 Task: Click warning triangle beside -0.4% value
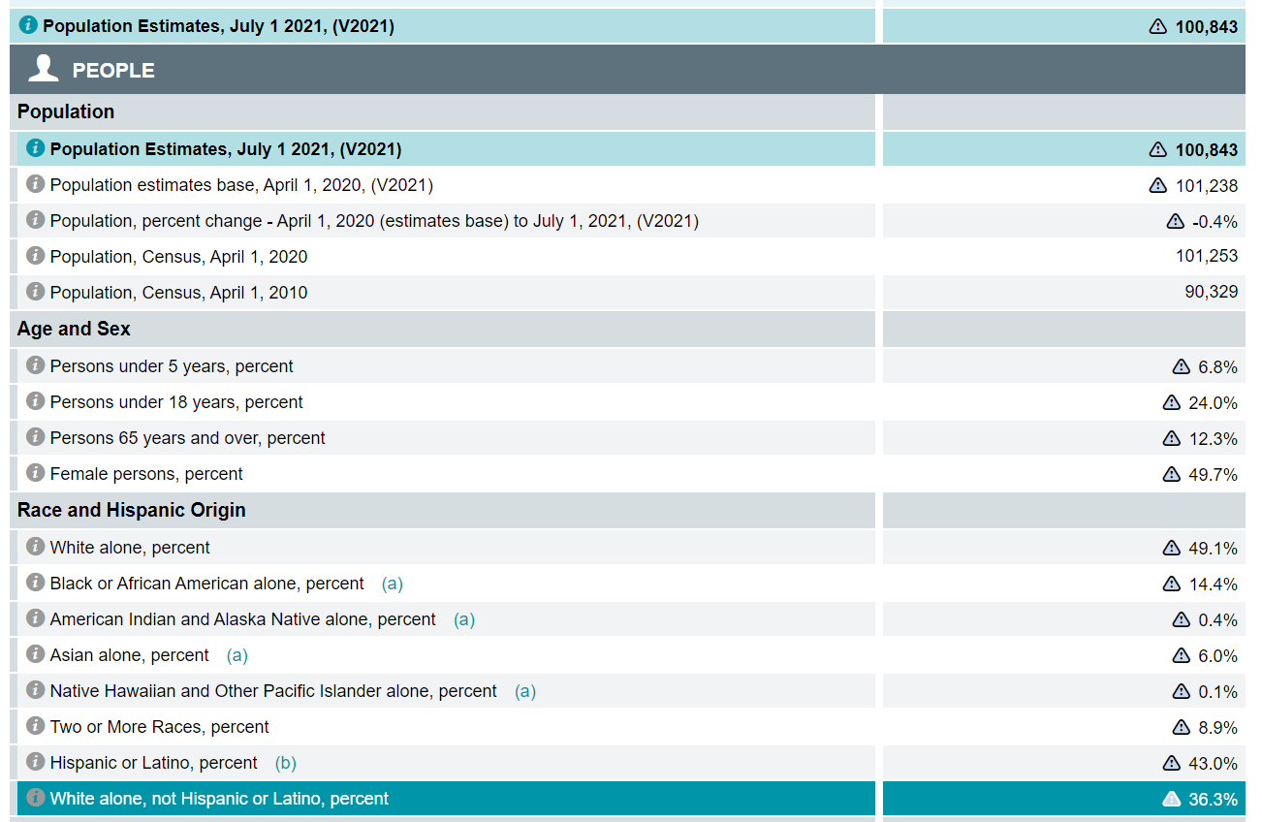(x=1175, y=221)
